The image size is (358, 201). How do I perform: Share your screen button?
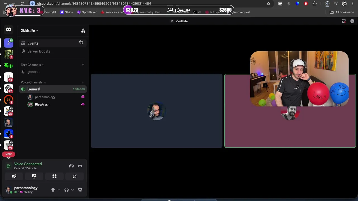[34, 176]
